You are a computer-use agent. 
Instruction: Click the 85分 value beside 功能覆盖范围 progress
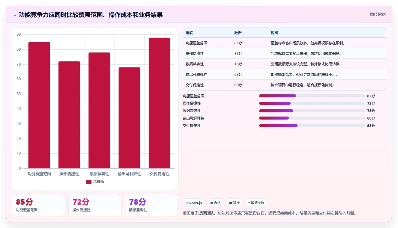pyautogui.click(x=371, y=96)
